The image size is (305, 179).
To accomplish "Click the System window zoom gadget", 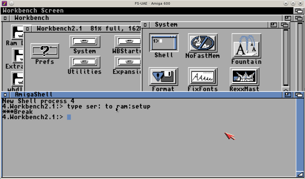I will [273, 25].
